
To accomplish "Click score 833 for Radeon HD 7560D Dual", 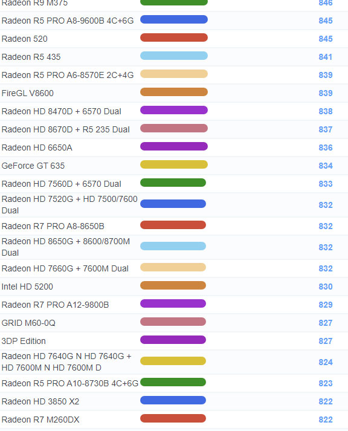I will coord(326,184).
